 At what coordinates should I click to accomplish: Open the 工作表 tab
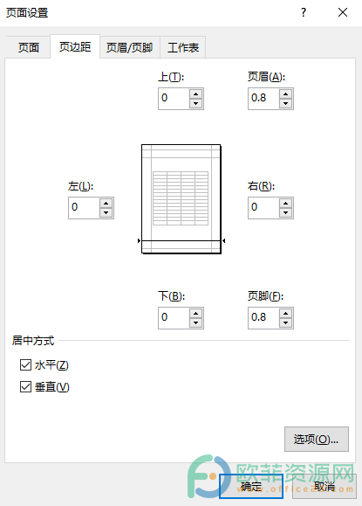[183, 48]
